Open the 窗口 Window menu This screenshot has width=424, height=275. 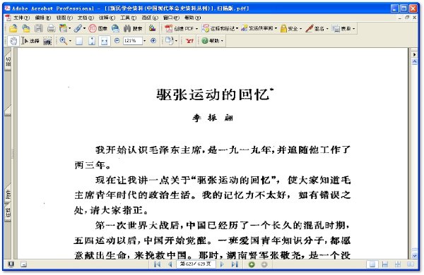tap(171, 18)
